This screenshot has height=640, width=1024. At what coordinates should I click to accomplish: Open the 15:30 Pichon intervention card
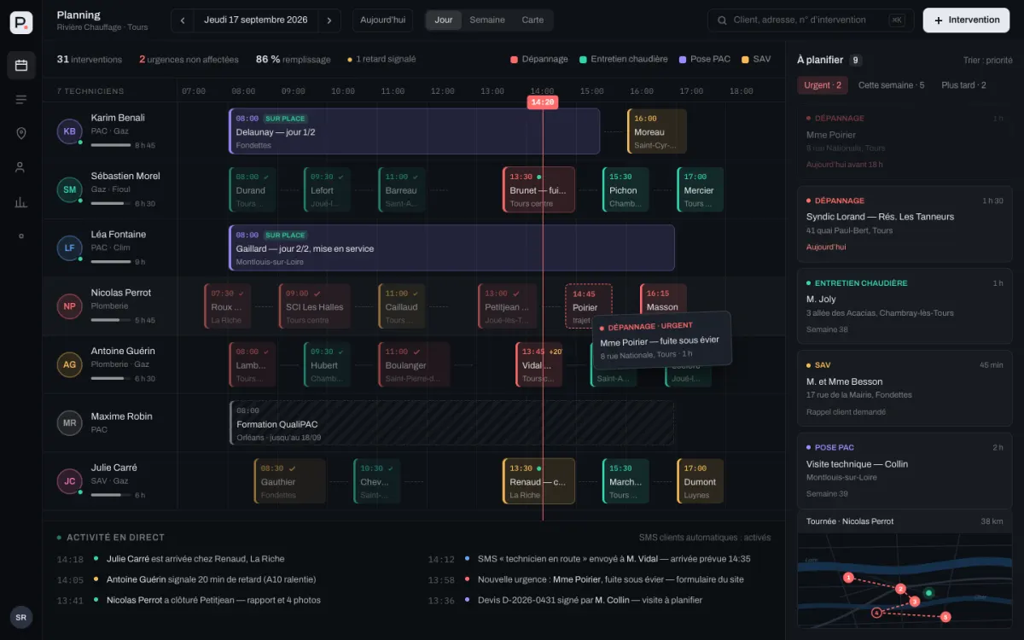(625, 189)
